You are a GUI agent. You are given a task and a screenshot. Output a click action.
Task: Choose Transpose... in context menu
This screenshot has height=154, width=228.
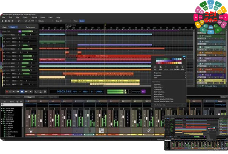tap(158, 90)
